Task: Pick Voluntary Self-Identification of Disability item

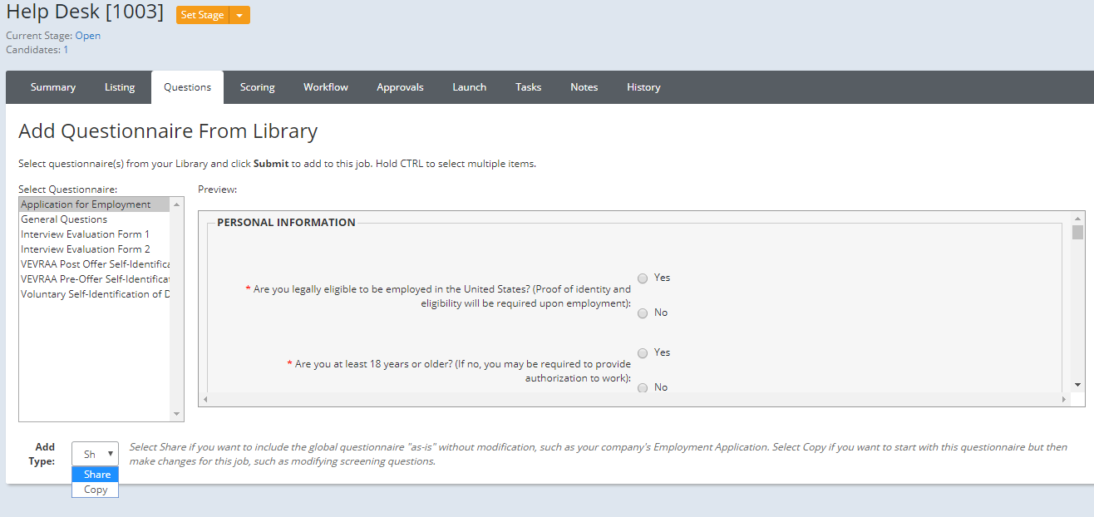Action: [x=95, y=294]
